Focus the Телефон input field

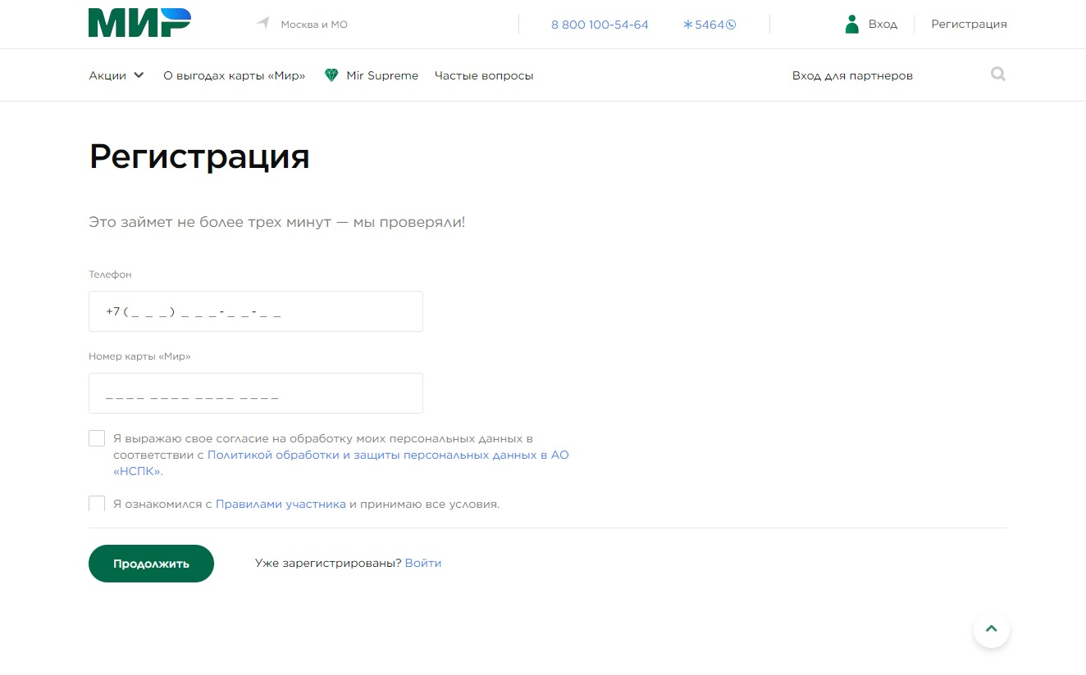pos(256,311)
